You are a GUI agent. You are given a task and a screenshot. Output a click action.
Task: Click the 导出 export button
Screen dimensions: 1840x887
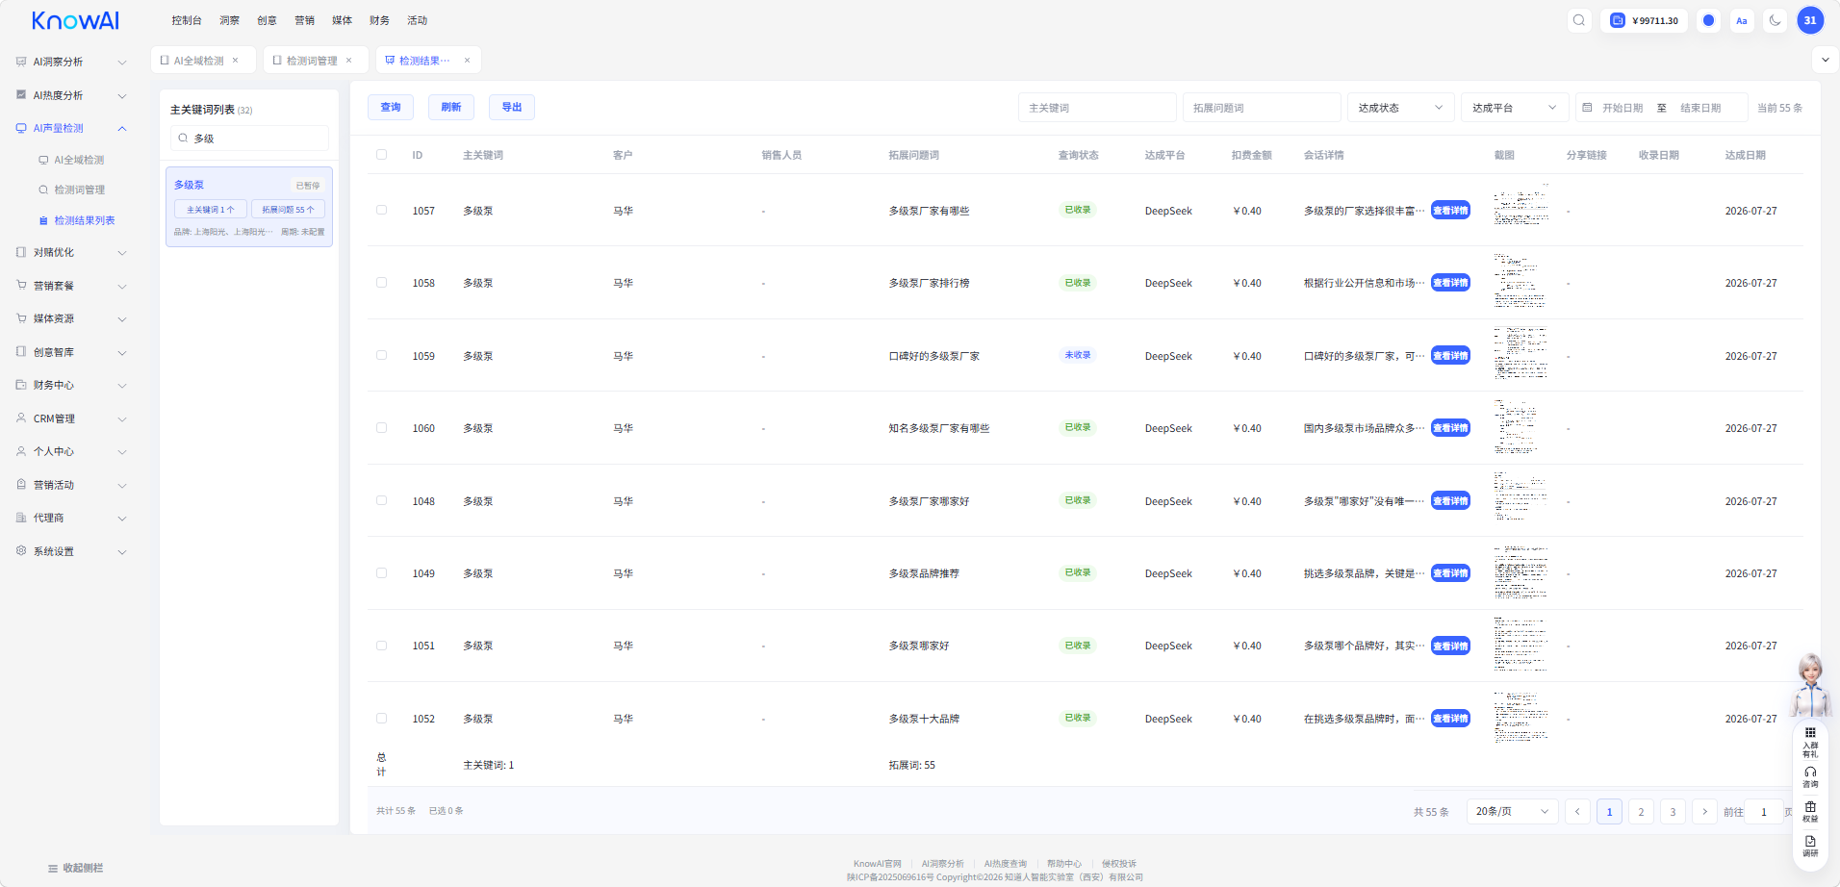(x=512, y=107)
